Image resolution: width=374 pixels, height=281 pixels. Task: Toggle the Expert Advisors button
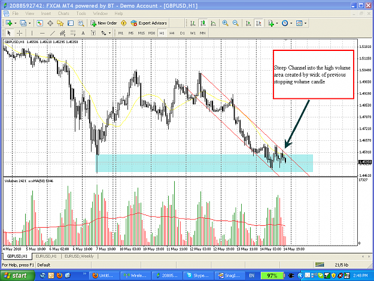click(x=149, y=23)
